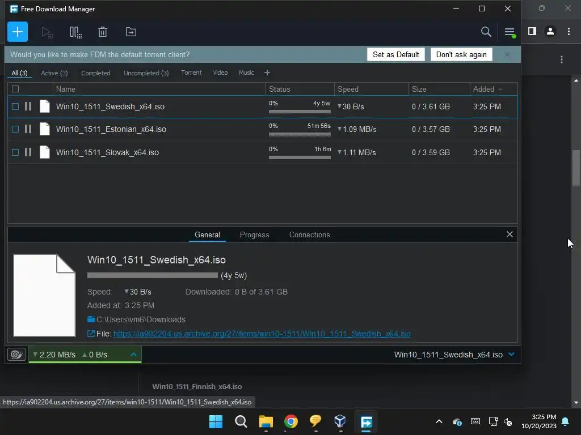Check the Win10_1511_Swedish_x64.iso row checkbox
The height and width of the screenshot is (435, 581).
15,106
